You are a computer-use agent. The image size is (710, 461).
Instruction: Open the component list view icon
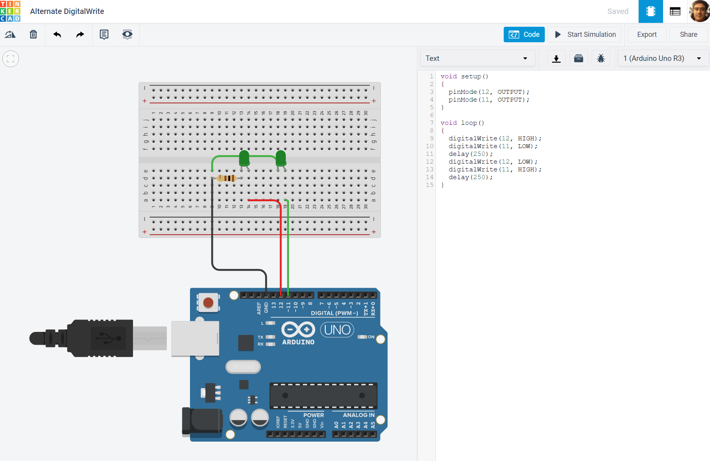pos(675,11)
